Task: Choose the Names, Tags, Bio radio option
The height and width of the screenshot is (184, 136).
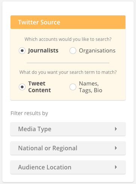Action: coord(73,87)
